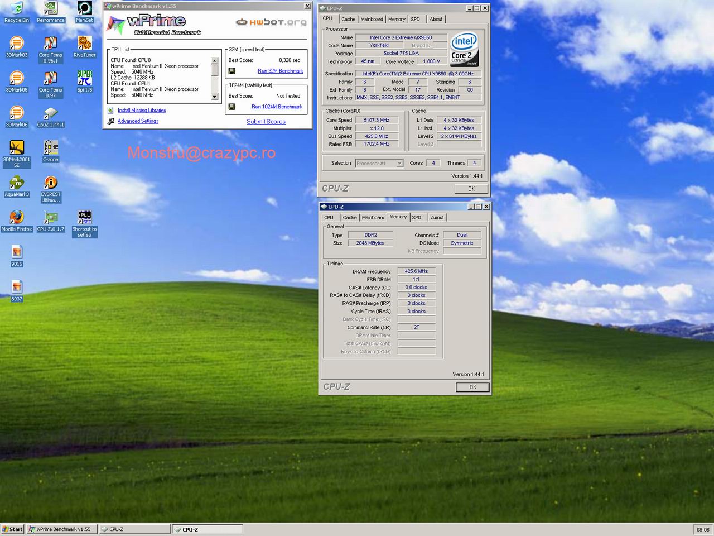Screen dimensions: 714x536
Task: Click the save icon beside Run 1024M Benchmark
Action: coord(231,107)
